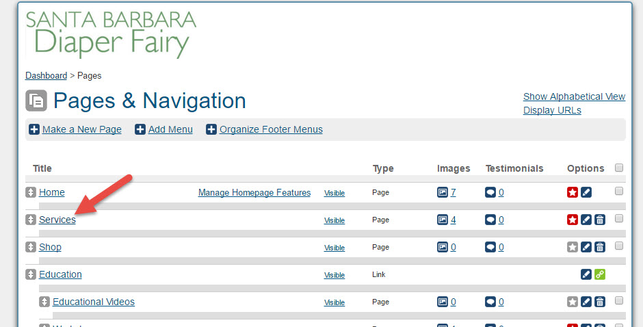The height and width of the screenshot is (327, 643).
Task: Open Manage Homepage Features link
Action: 254,192
